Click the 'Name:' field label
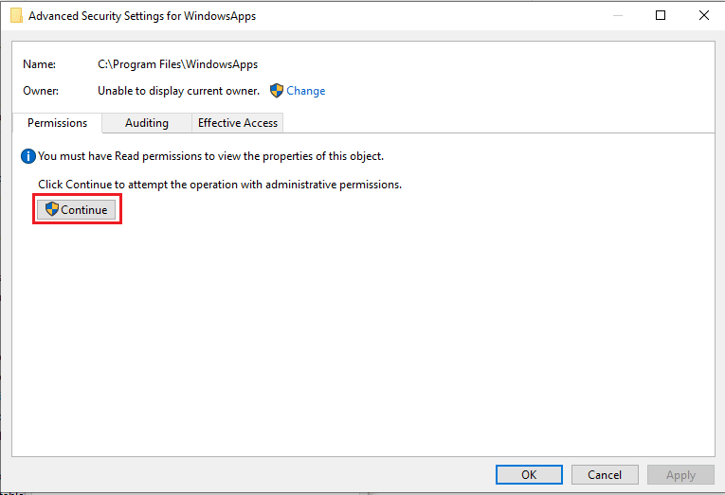This screenshot has width=725, height=495. [x=39, y=64]
